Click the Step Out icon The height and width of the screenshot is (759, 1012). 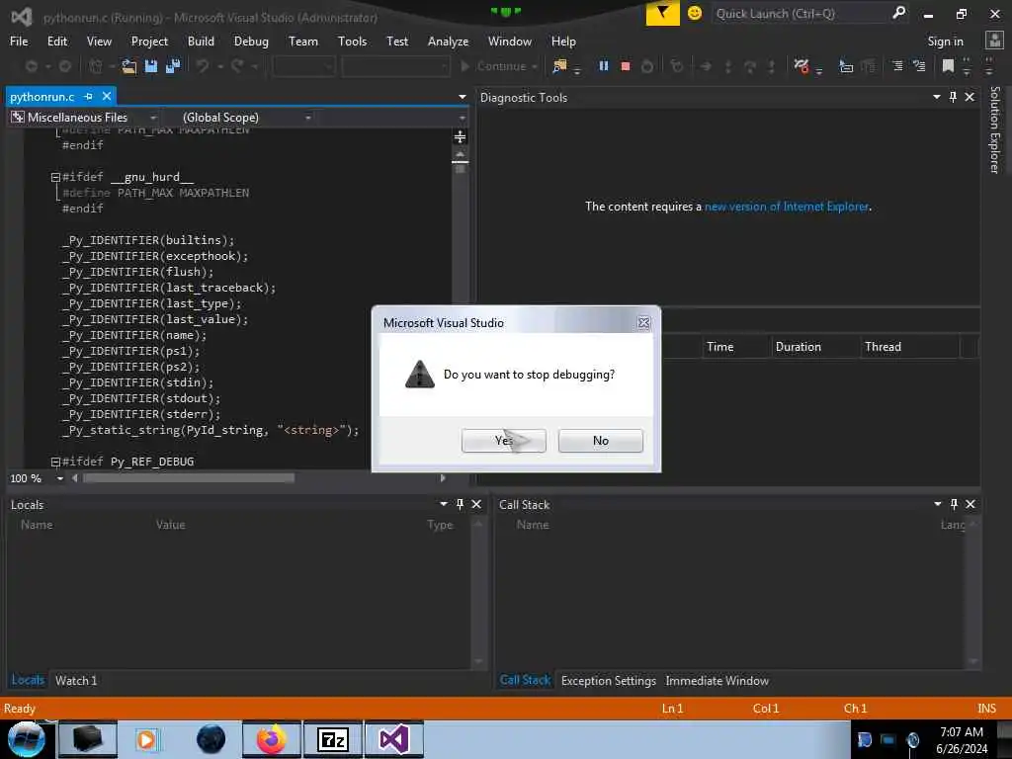coord(771,66)
